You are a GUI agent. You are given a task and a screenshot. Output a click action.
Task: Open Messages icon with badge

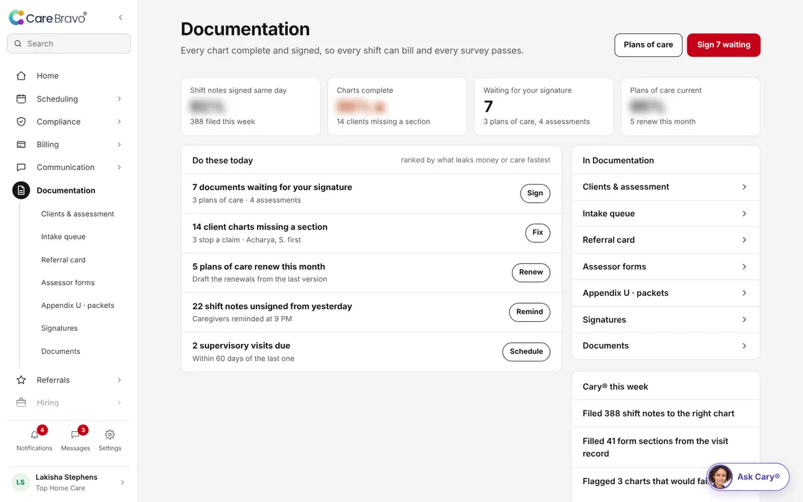tap(76, 435)
